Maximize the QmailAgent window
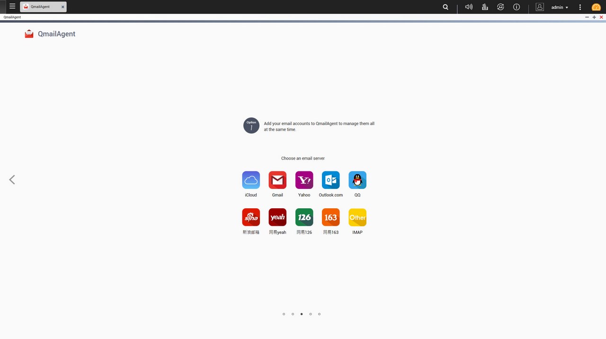This screenshot has width=606, height=339. click(x=594, y=17)
